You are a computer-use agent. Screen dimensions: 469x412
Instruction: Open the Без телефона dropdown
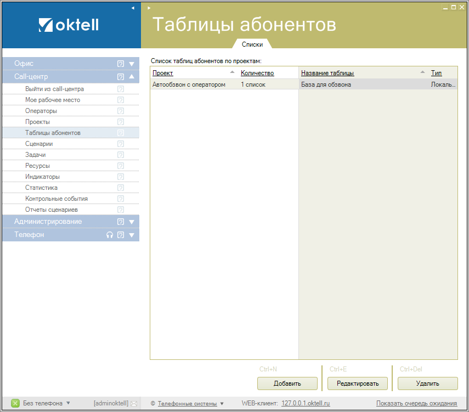pyautogui.click(x=68, y=403)
